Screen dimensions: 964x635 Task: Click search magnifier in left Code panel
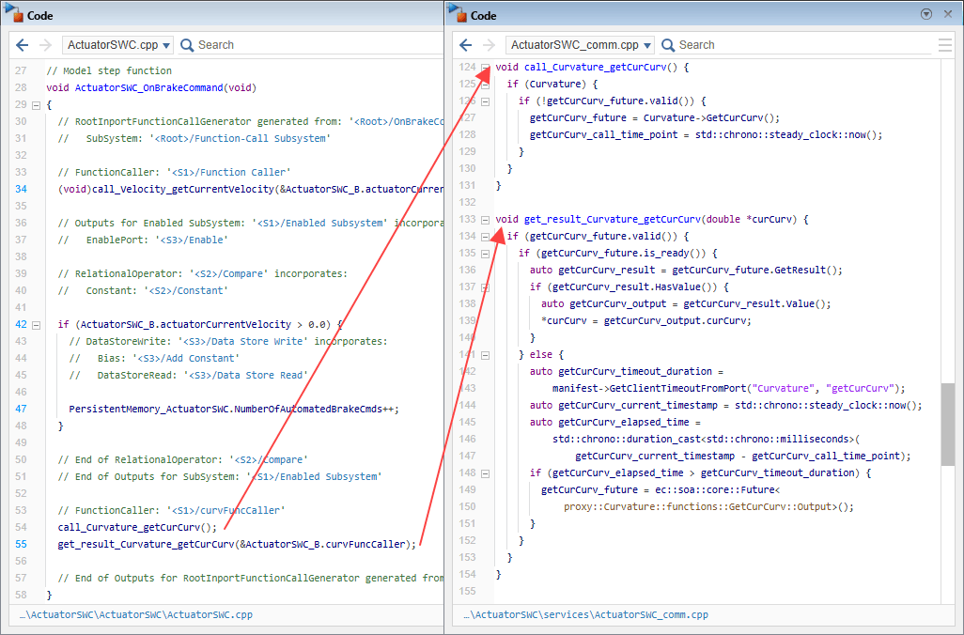(x=188, y=45)
